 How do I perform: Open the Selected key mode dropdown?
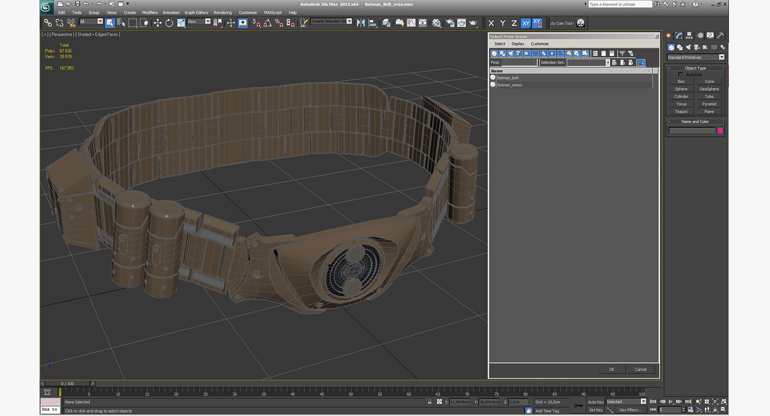(x=626, y=401)
